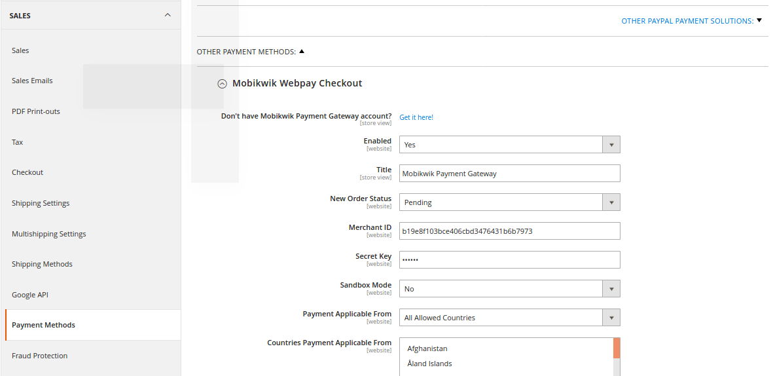
Task: Open PDF Print-outs settings
Action: 36,111
